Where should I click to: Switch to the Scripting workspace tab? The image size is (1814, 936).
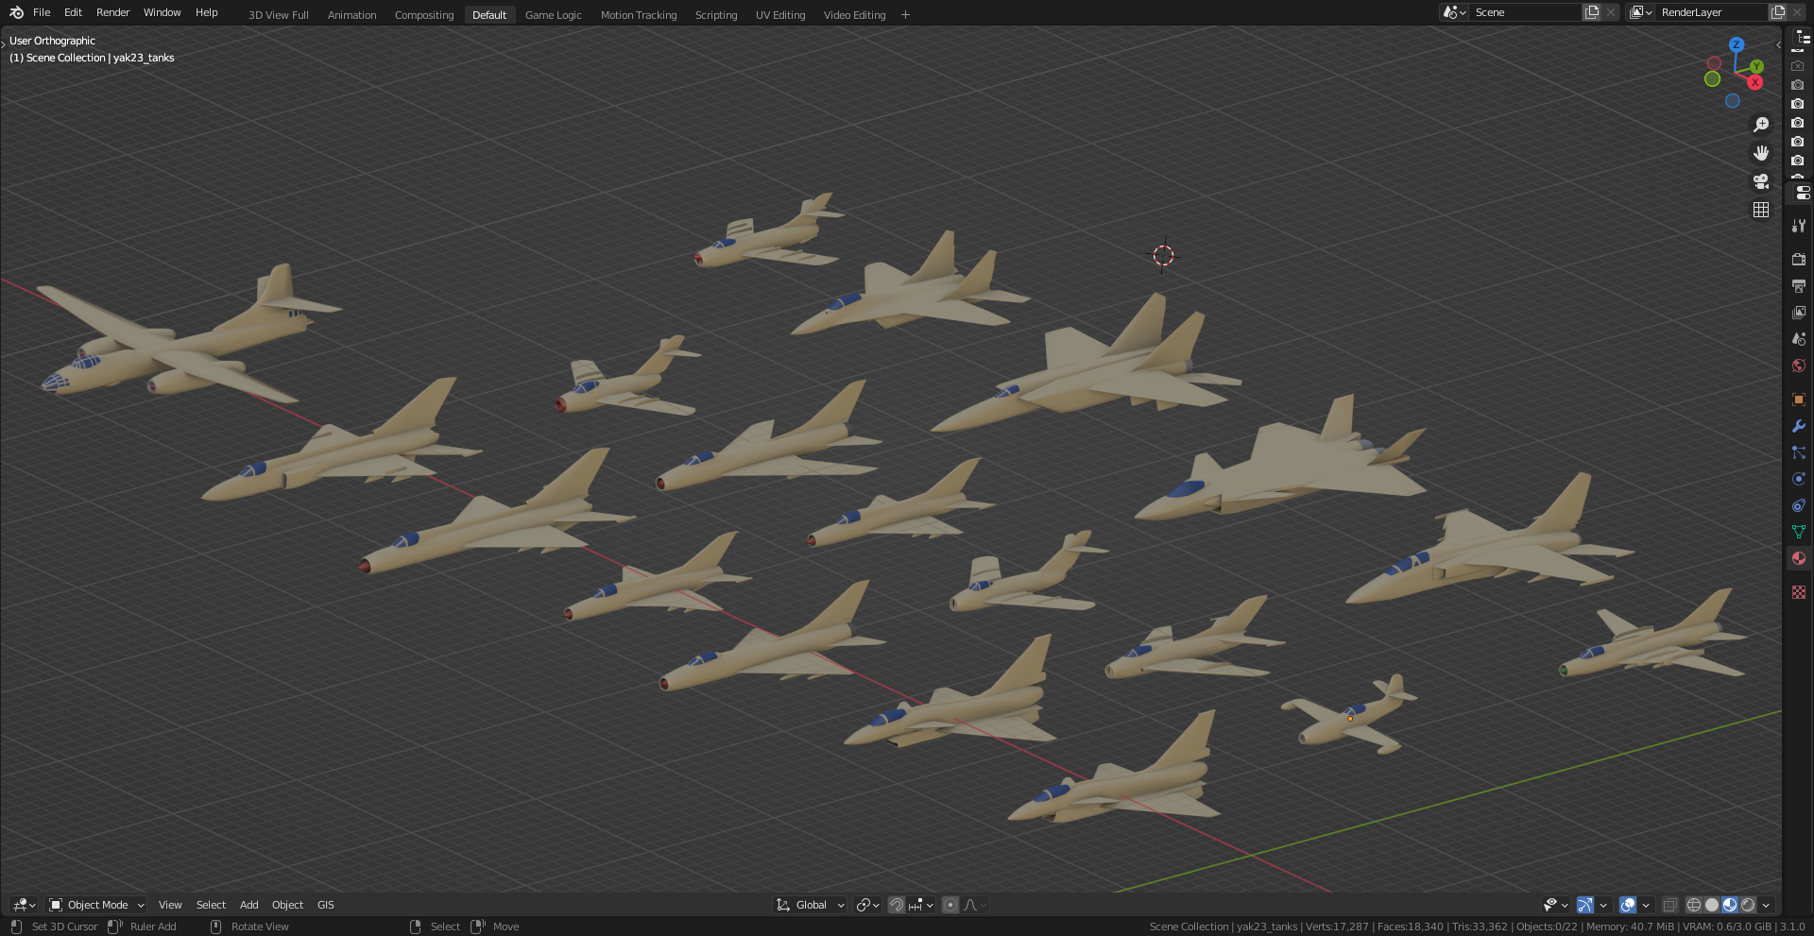pyautogui.click(x=716, y=14)
